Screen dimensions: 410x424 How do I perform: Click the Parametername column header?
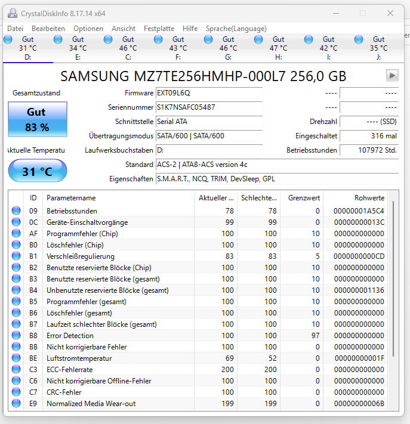(x=118, y=198)
